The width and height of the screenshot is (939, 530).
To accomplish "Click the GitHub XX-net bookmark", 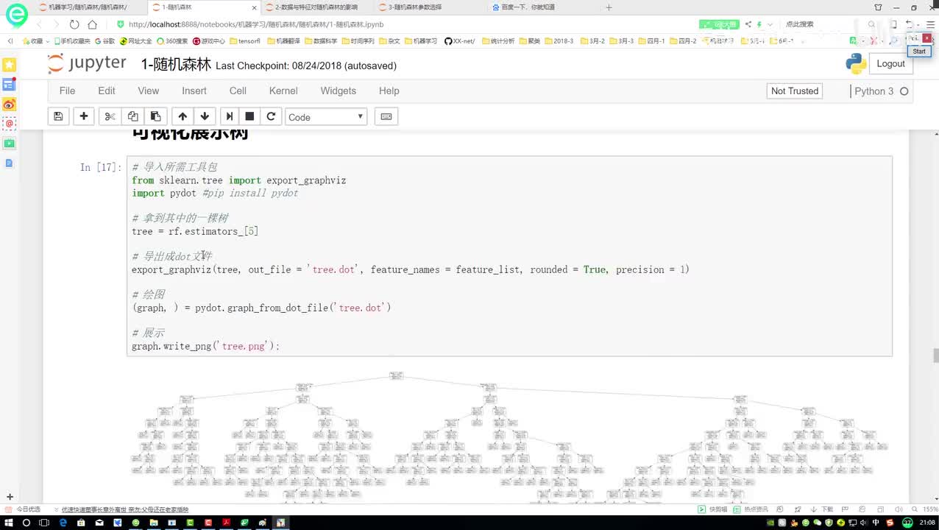I will click(x=459, y=41).
